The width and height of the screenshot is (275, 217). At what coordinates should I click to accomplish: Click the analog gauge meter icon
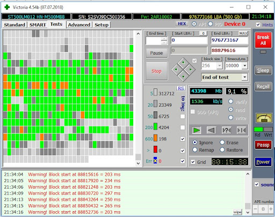click(263, 118)
